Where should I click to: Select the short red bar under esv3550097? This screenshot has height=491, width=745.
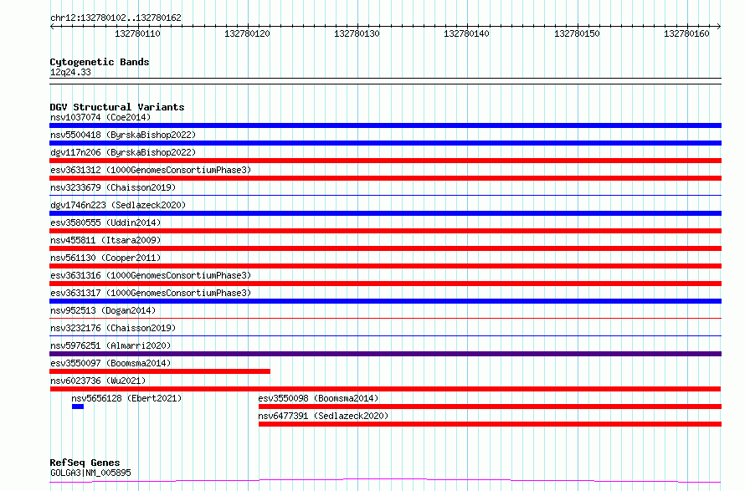click(x=160, y=371)
